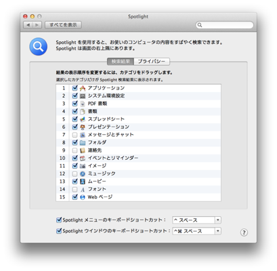The height and width of the screenshot is (271, 277).
Task: Click the すべてを表示 button
Action: (x=63, y=25)
